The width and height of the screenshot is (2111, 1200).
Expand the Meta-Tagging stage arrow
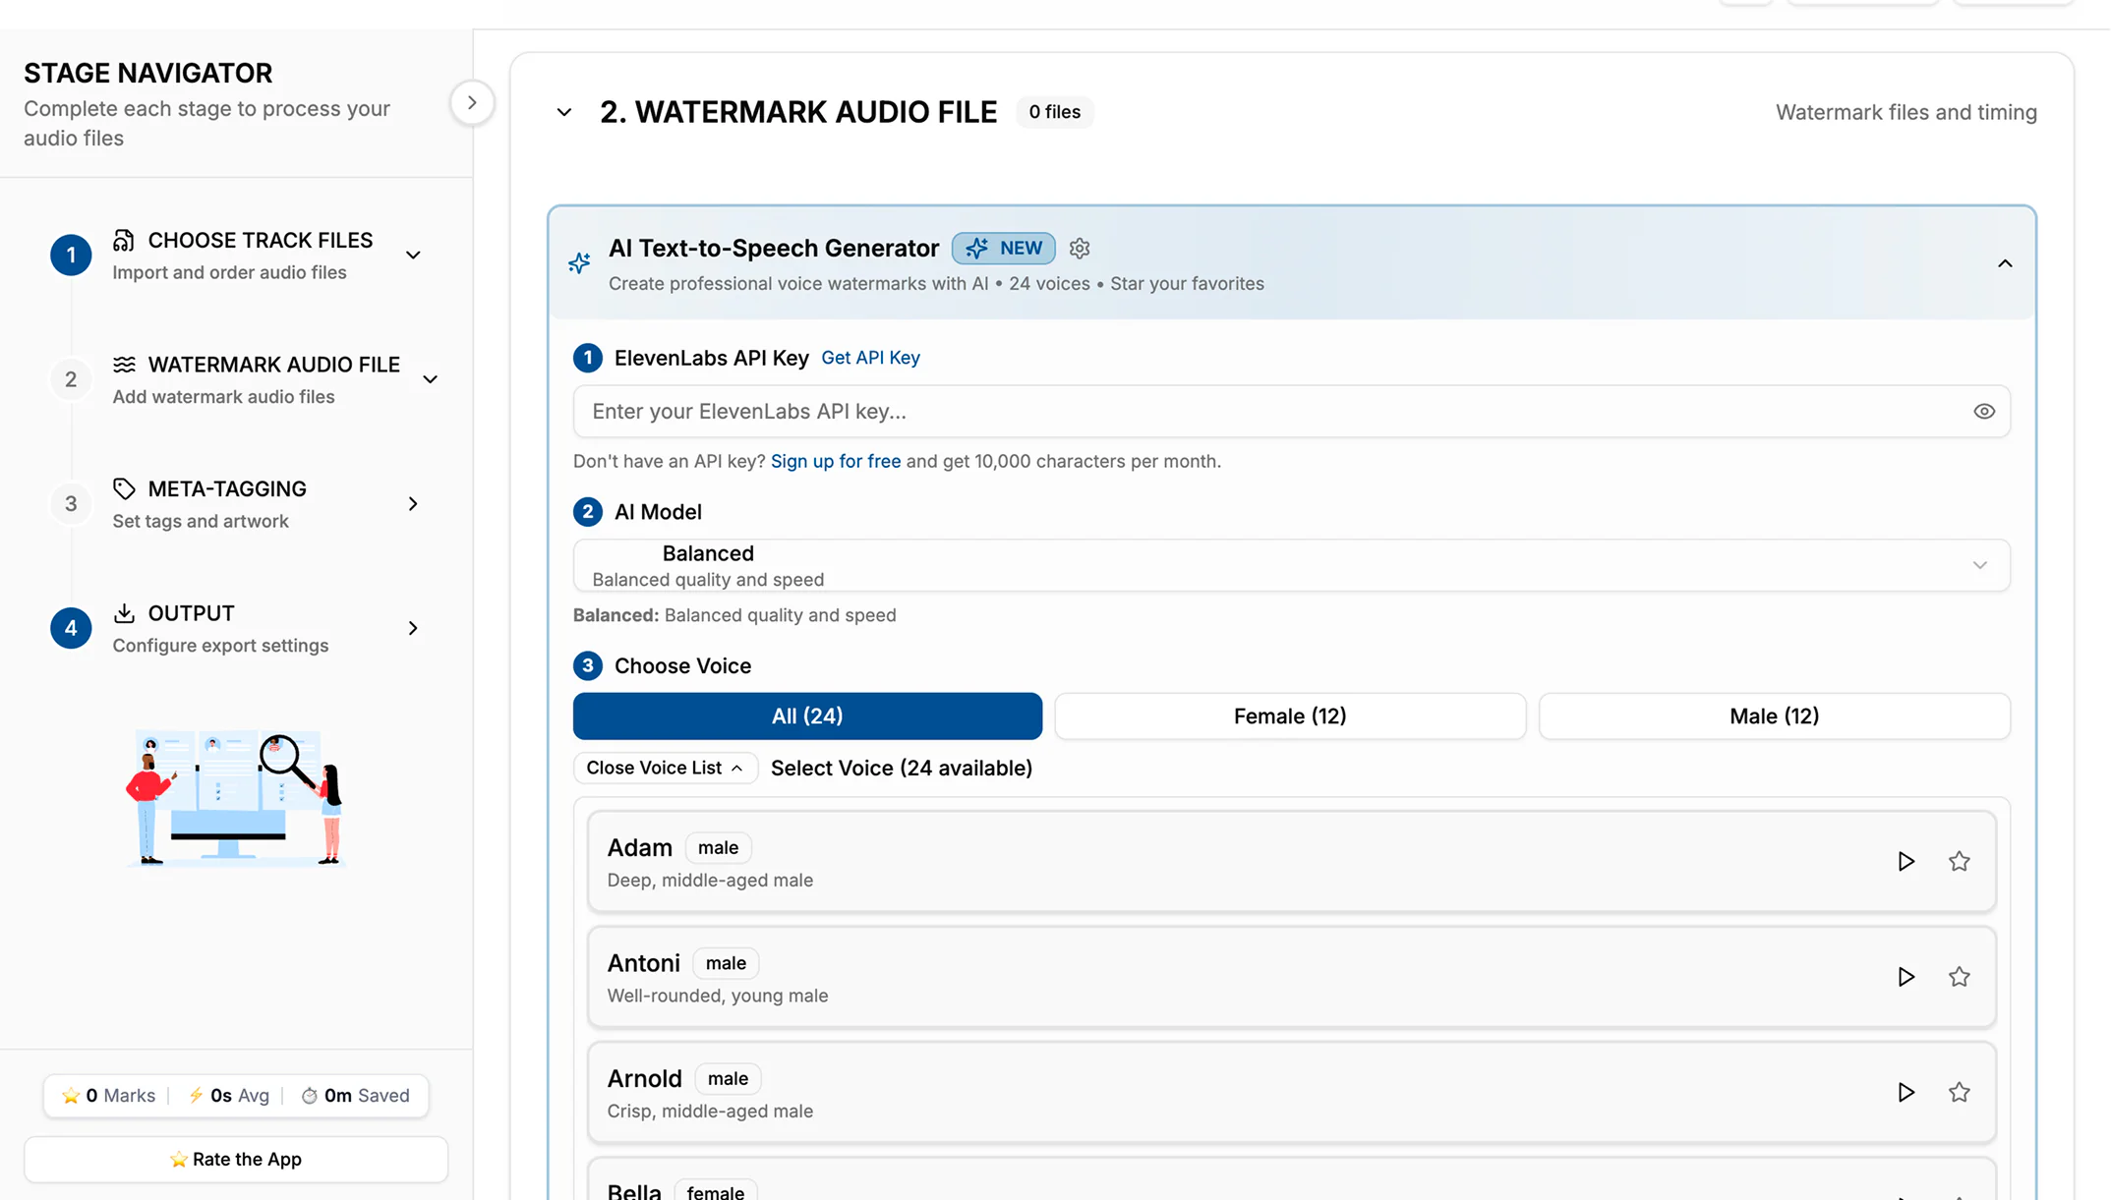[x=413, y=504]
